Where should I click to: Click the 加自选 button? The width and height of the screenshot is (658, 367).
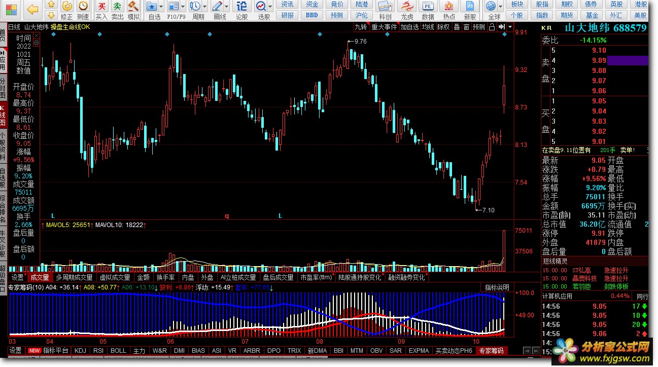pyautogui.click(x=409, y=27)
